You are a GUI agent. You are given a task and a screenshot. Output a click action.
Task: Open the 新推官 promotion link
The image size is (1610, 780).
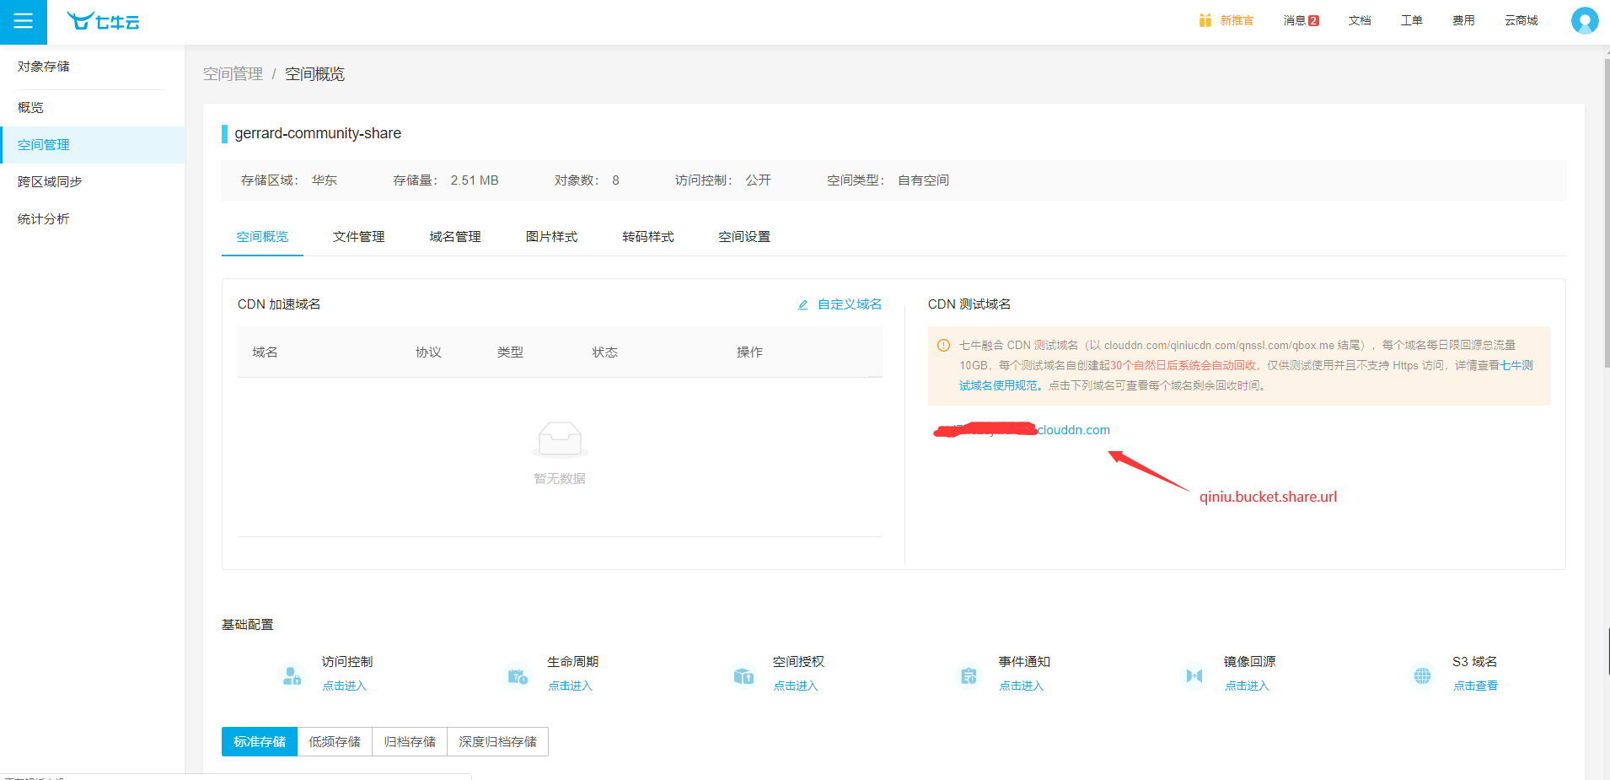1237,20
